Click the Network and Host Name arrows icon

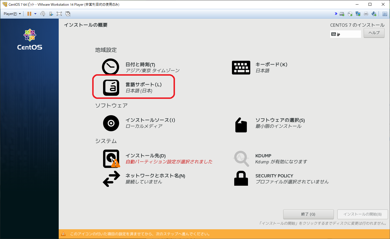point(111,178)
